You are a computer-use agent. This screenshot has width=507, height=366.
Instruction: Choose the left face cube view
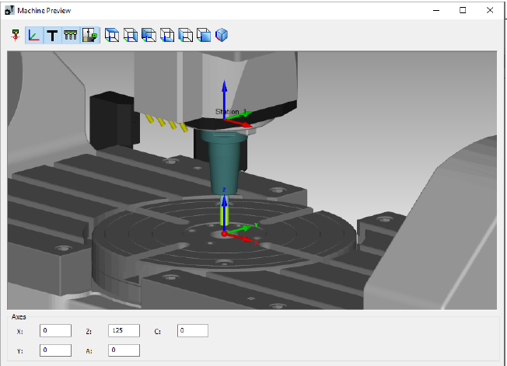click(186, 35)
